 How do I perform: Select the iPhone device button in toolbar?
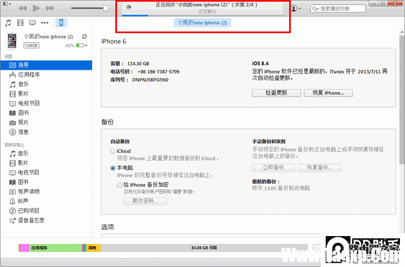(61, 22)
